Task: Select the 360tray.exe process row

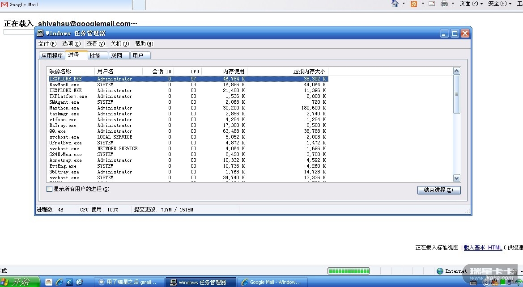Action: [x=188, y=172]
